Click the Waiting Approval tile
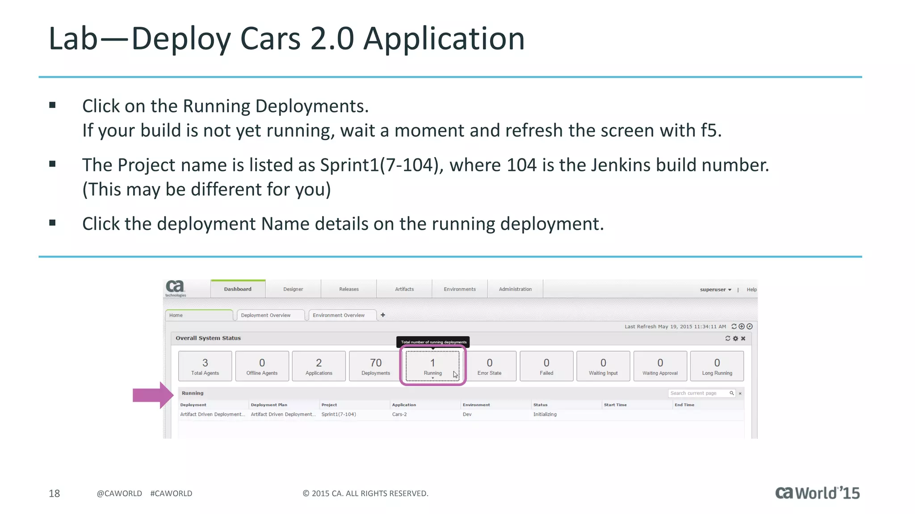This screenshot has width=915, height=514. [x=660, y=366]
